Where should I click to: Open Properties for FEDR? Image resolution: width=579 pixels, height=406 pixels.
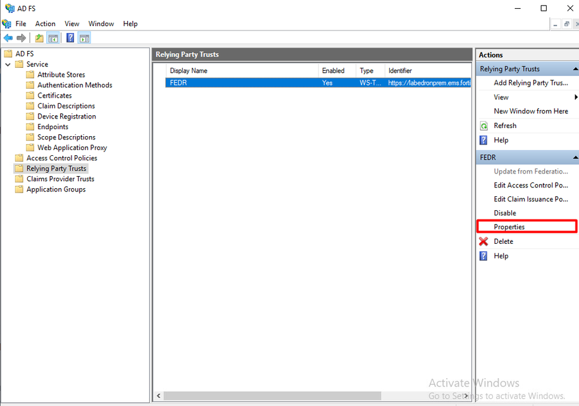(x=509, y=227)
